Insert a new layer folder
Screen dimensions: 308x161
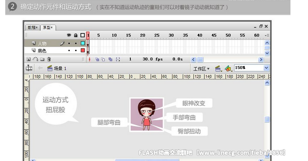(42, 59)
